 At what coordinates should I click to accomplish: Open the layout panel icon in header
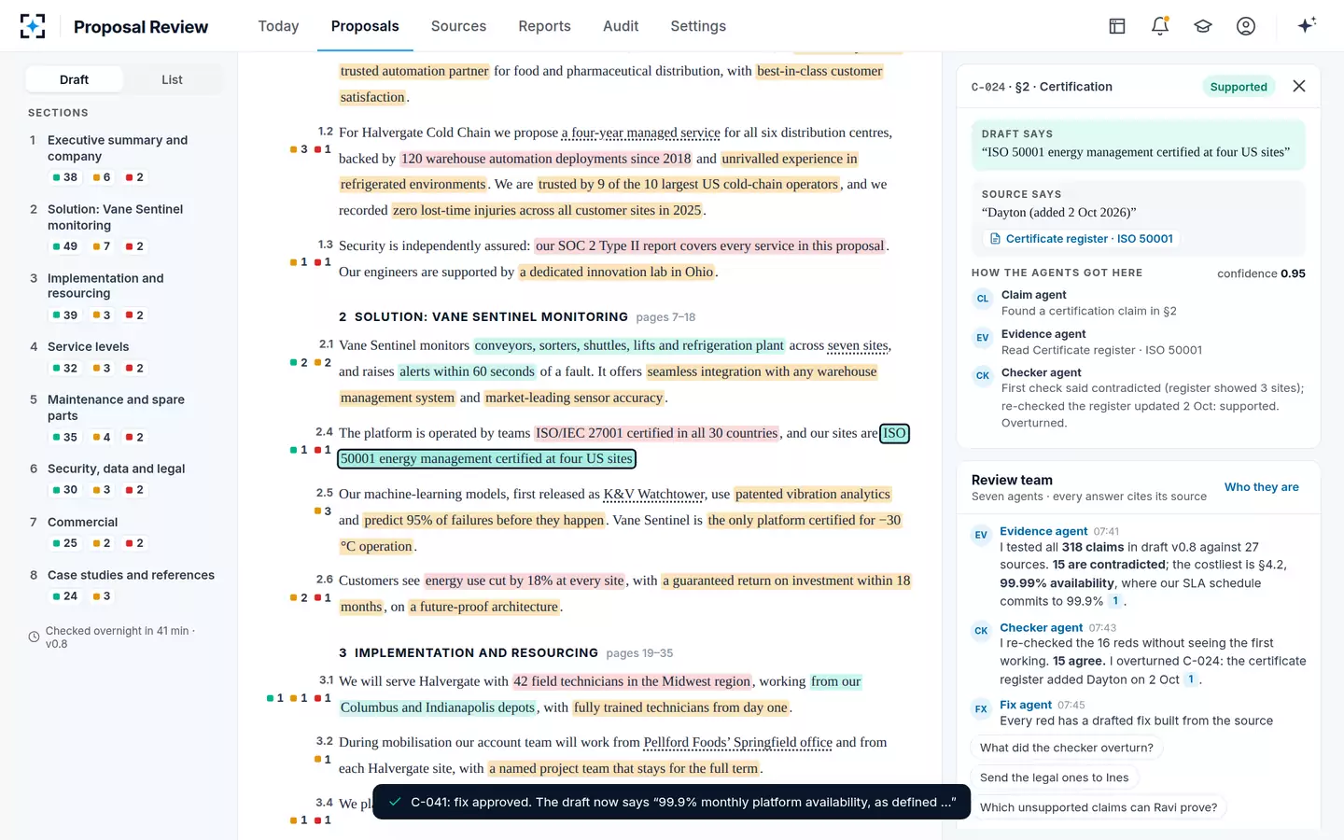coord(1117,26)
